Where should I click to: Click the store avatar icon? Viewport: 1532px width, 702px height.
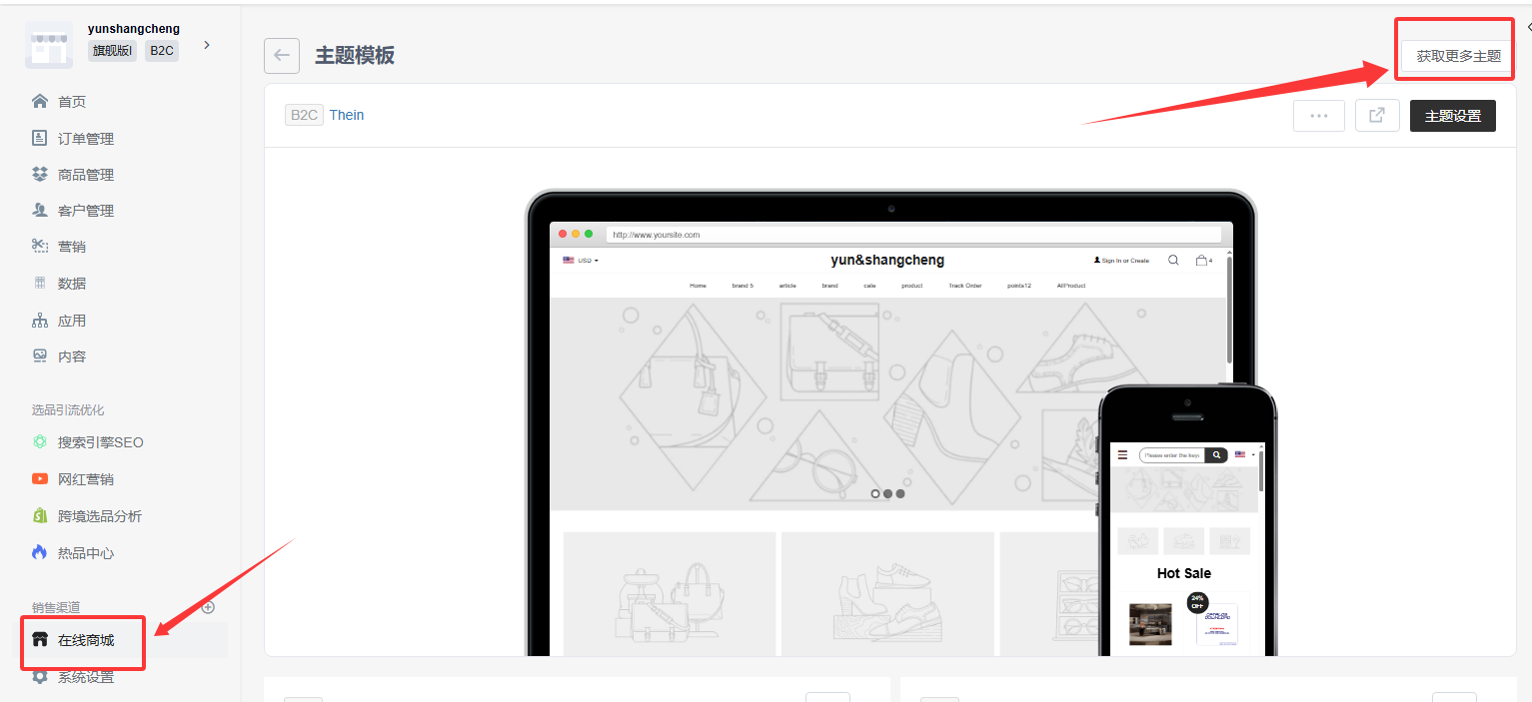[x=49, y=45]
